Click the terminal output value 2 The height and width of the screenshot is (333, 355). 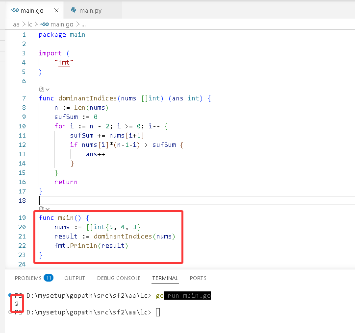pyautogui.click(x=17, y=304)
